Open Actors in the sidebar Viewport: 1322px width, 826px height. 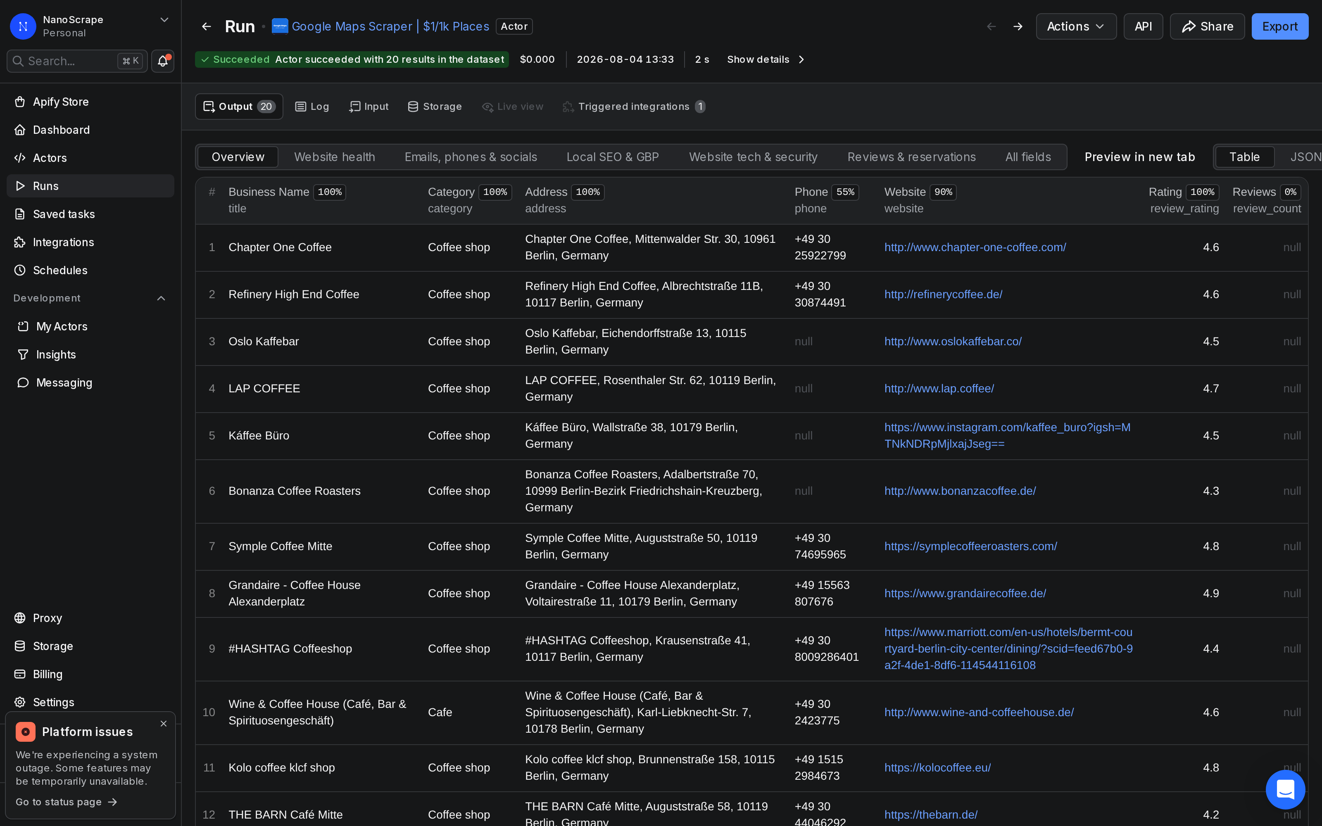[x=90, y=158]
